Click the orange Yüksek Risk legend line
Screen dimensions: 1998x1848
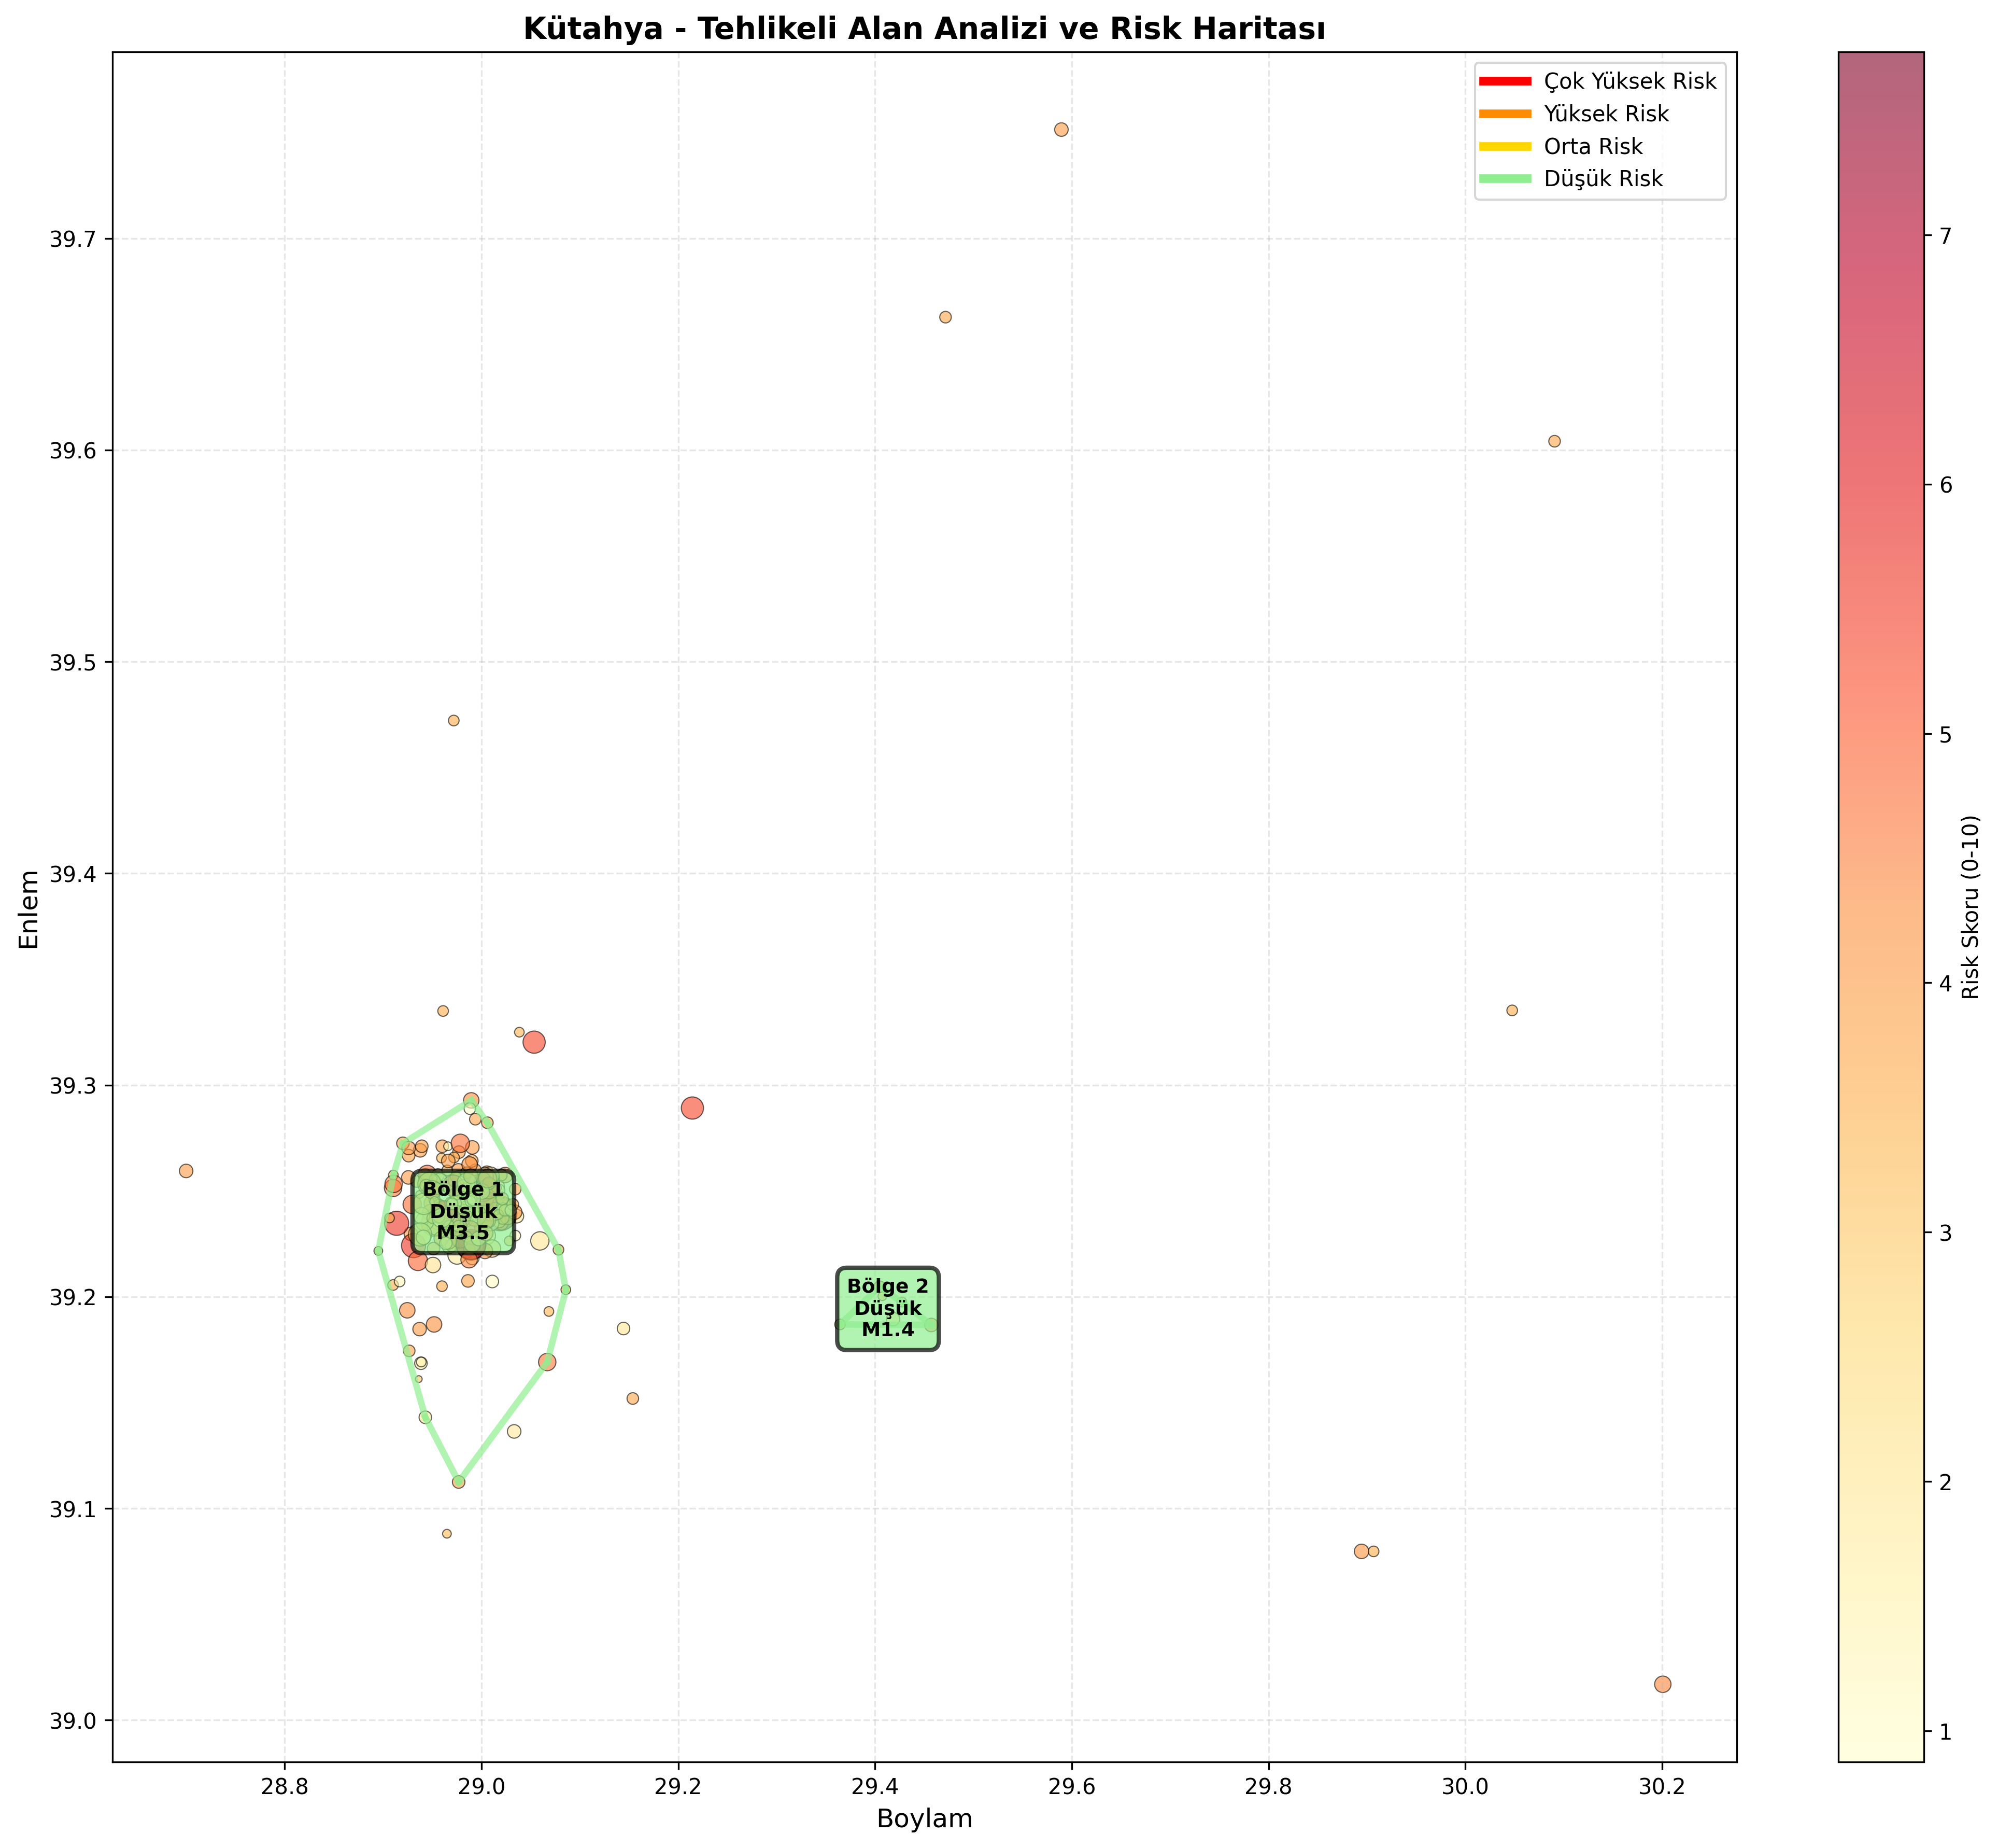(1504, 114)
